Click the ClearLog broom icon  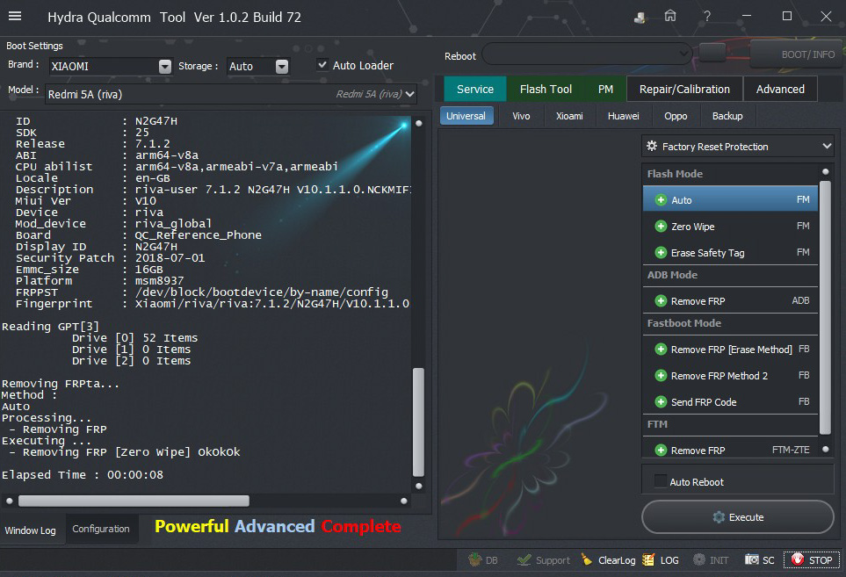pos(586,559)
